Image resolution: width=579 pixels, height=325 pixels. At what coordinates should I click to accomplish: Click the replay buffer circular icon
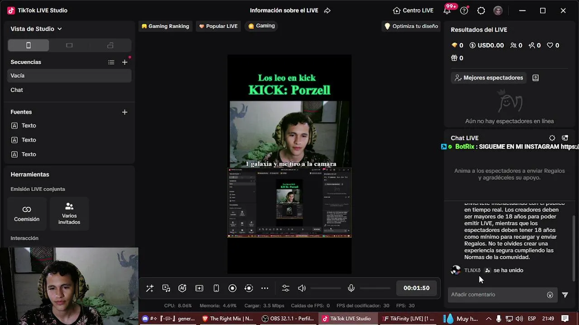(248, 288)
